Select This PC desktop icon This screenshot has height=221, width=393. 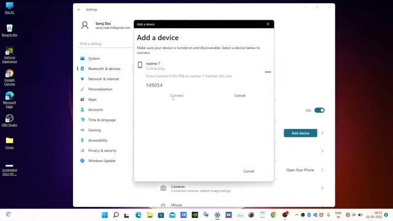[10, 8]
